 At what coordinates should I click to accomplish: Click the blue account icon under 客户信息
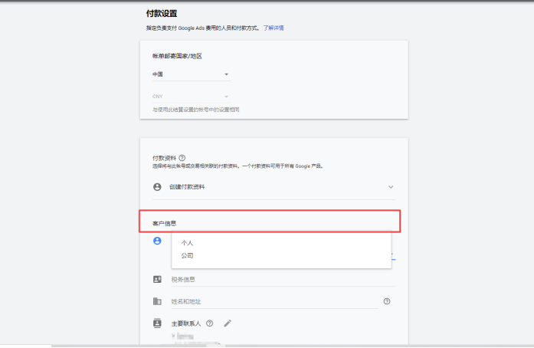(x=157, y=241)
